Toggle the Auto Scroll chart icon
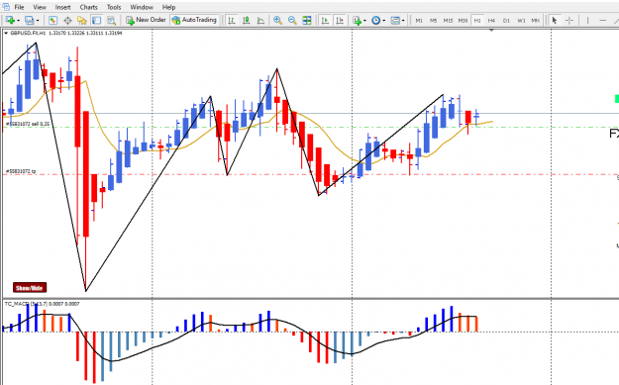 click(325, 20)
